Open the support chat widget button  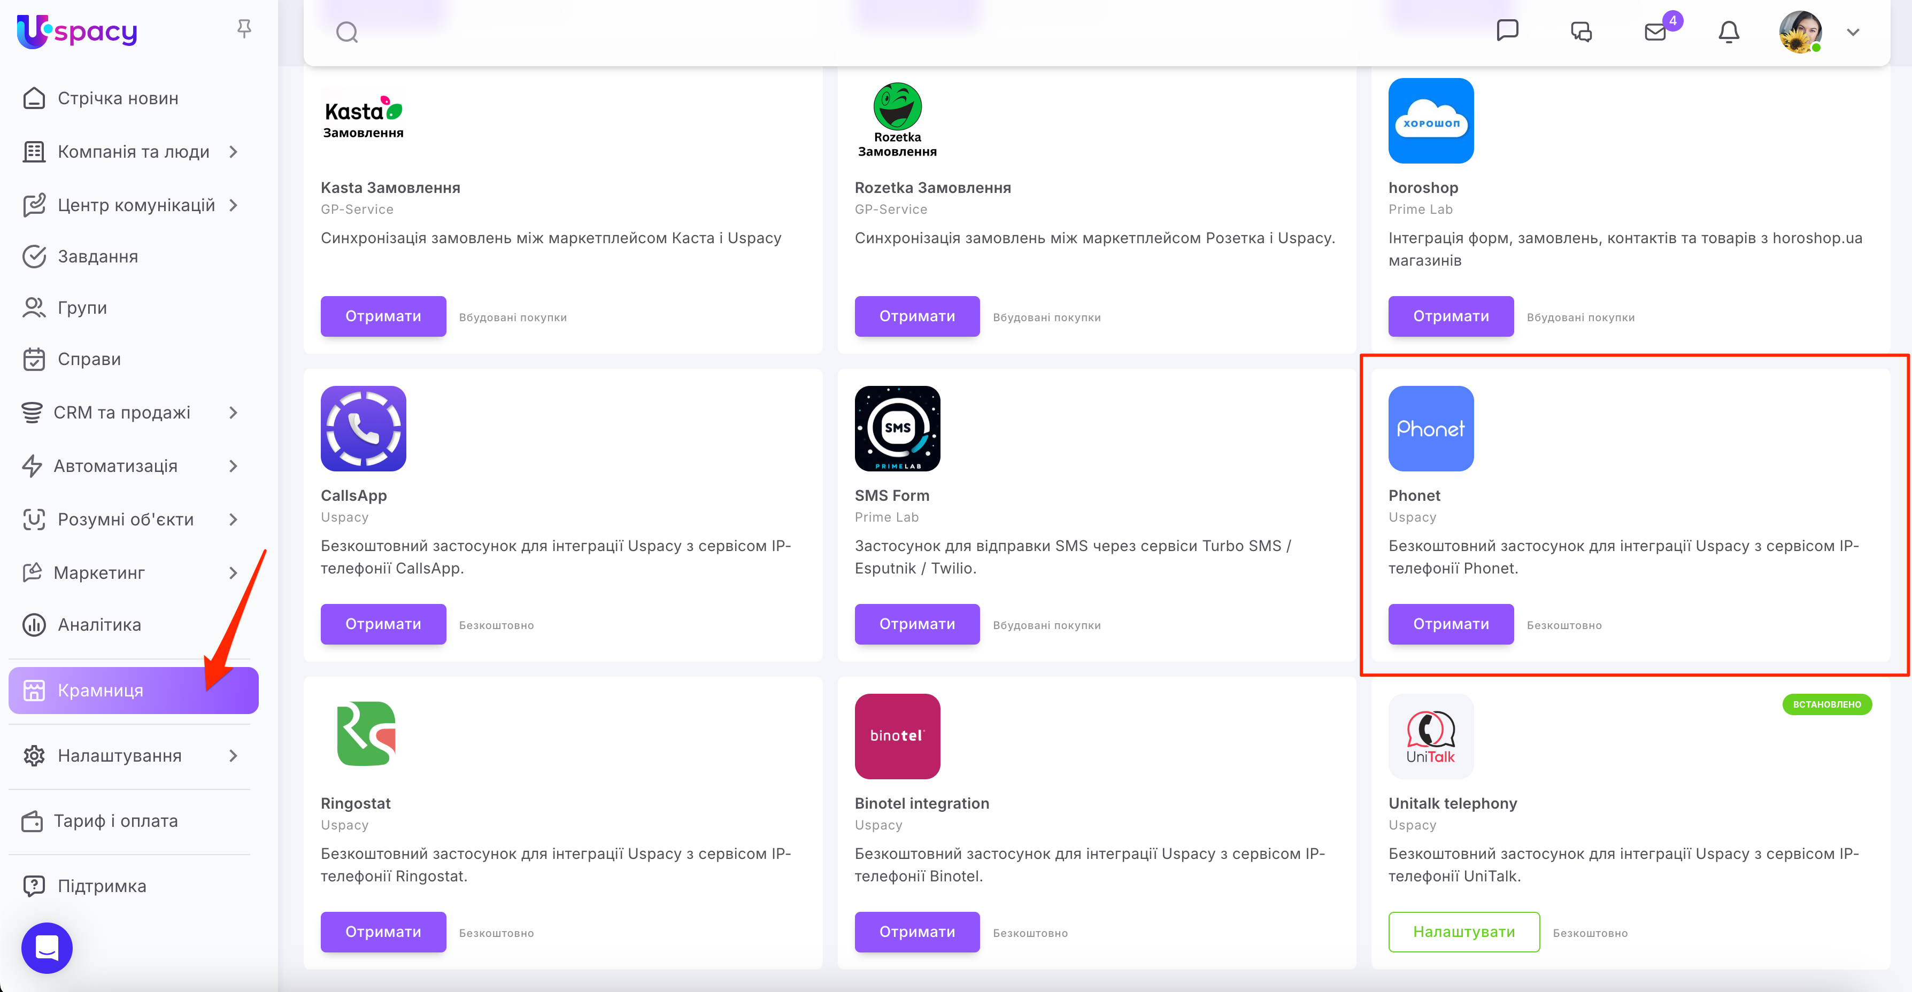[47, 948]
